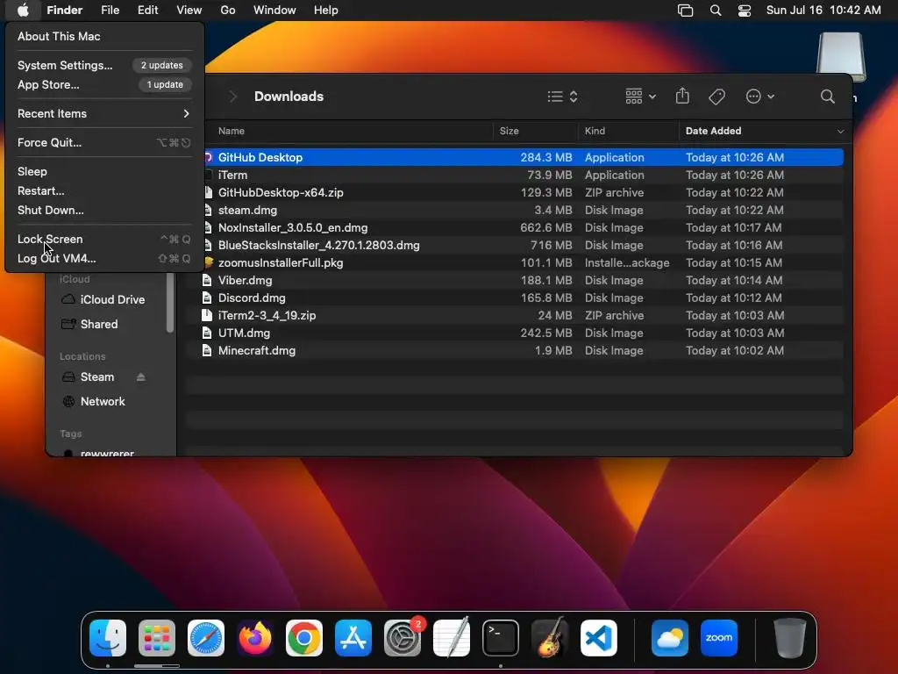Open System Settings from the Dock
898x674 pixels.
(x=403, y=638)
